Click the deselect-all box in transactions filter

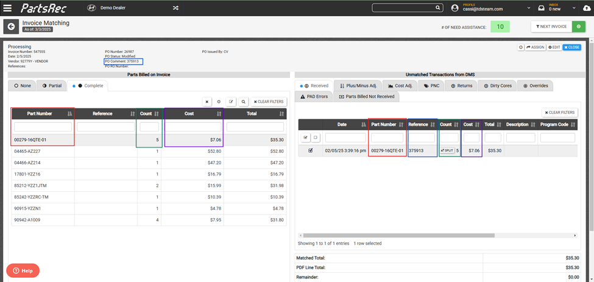coord(315,138)
